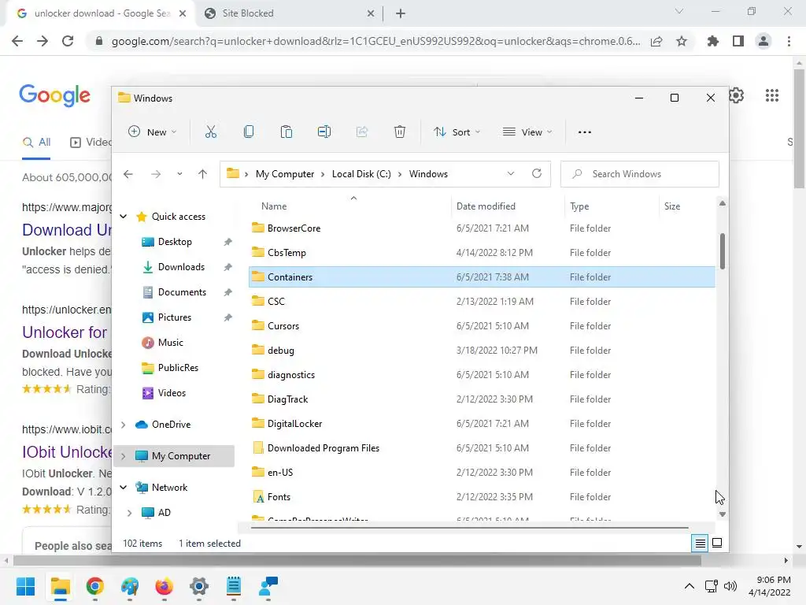The height and width of the screenshot is (605, 806).
Task: Collapse the Network tree node
Action: pyautogui.click(x=124, y=488)
